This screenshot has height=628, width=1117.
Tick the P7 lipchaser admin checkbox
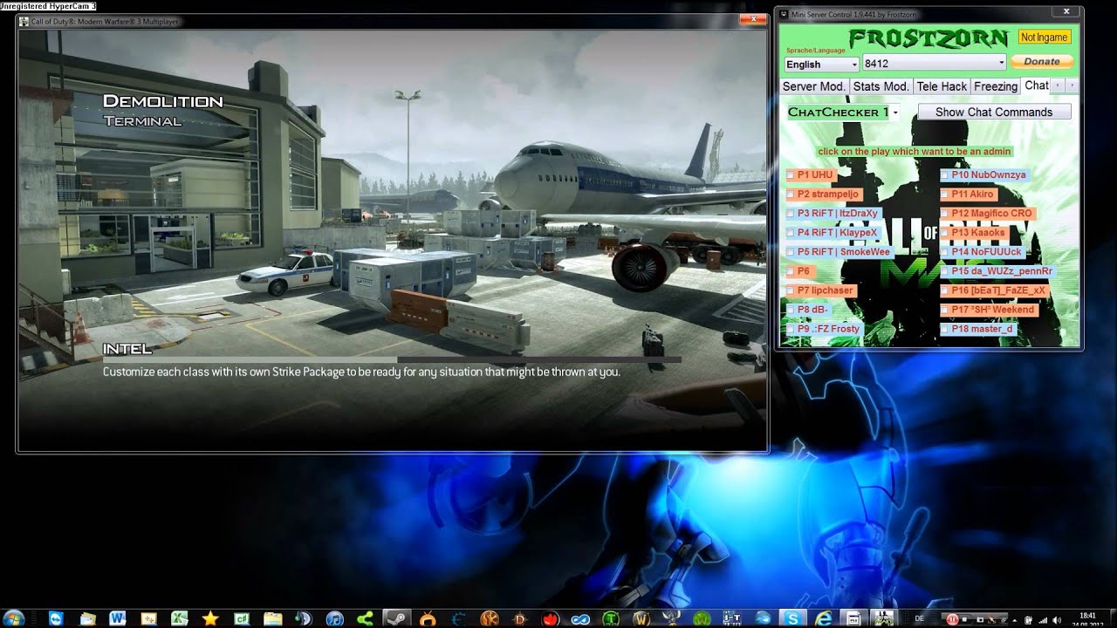coord(791,290)
